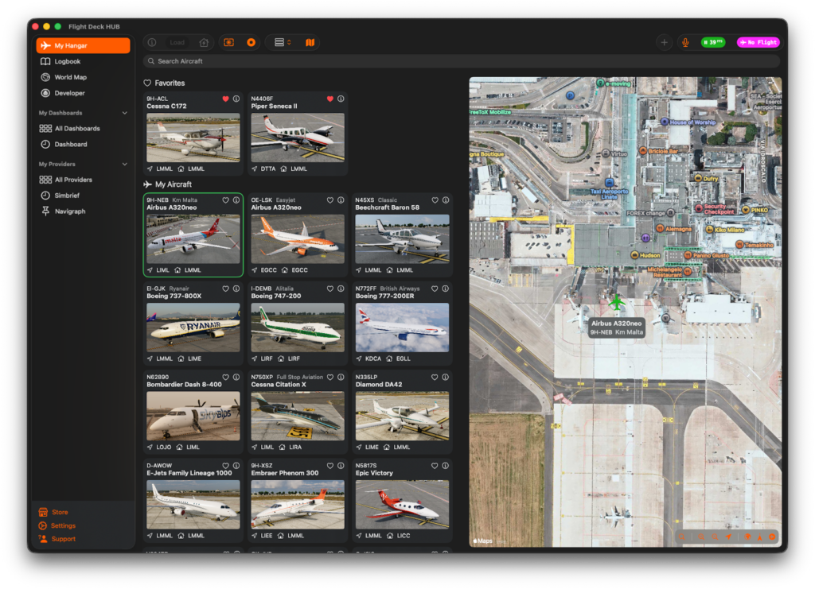This screenshot has height=589, width=815.
Task: Click the orange screenshot frame icon
Action: click(228, 42)
